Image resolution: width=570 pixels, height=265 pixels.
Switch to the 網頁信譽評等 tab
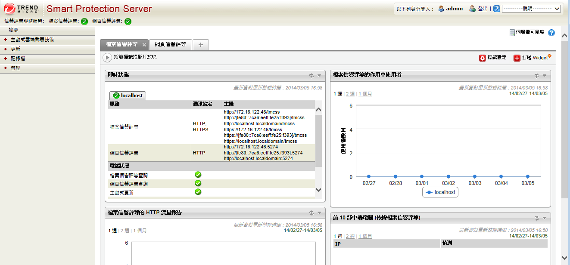[170, 44]
